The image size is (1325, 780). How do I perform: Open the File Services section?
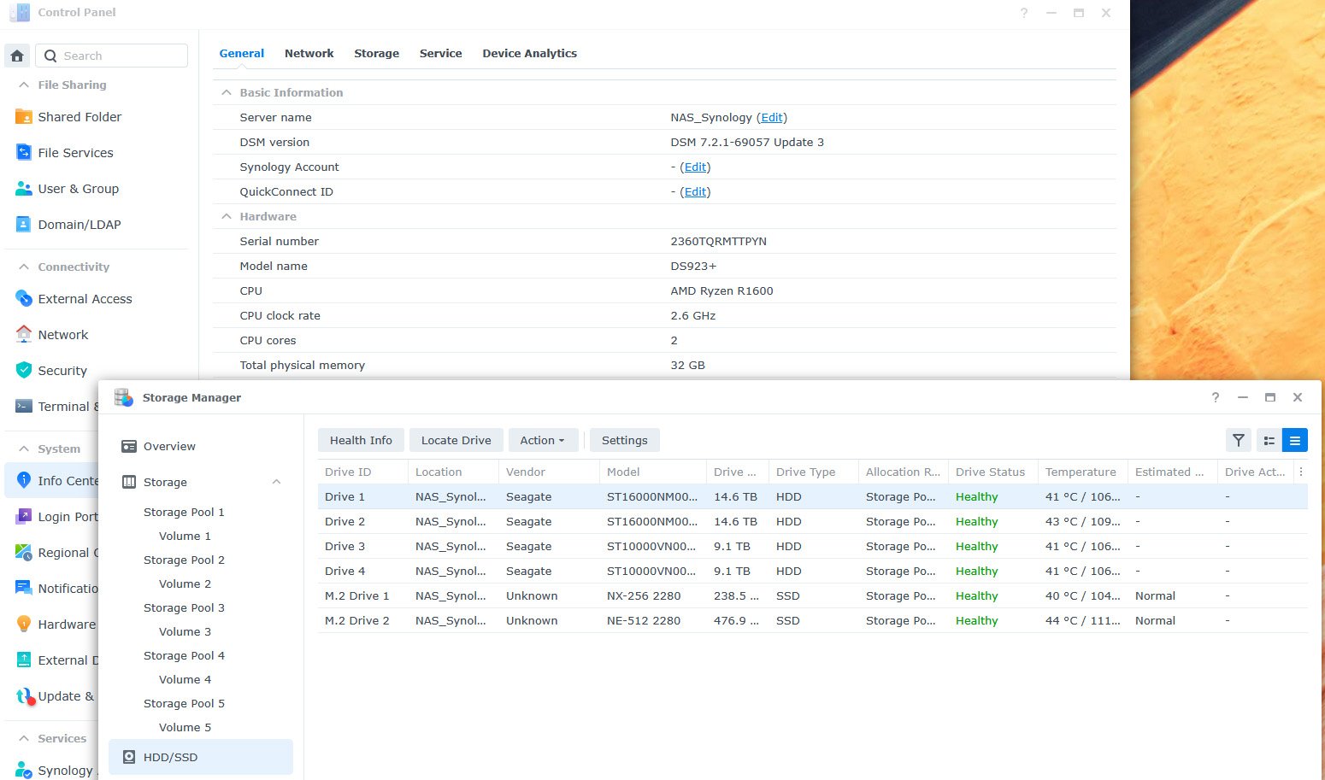[x=75, y=153]
